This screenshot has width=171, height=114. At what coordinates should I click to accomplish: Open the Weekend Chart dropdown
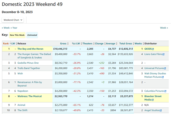click(13, 20)
